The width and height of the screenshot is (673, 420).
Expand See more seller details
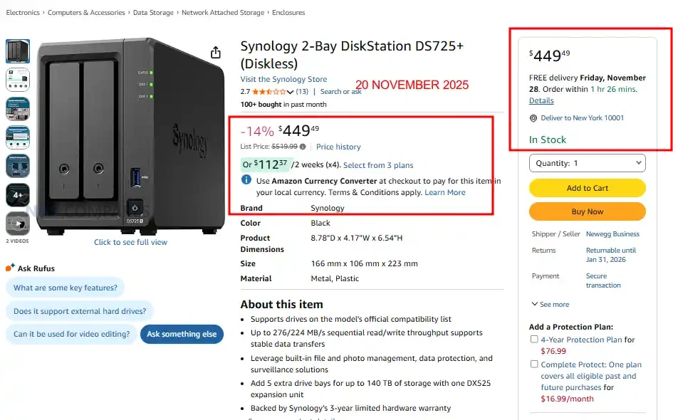point(550,304)
